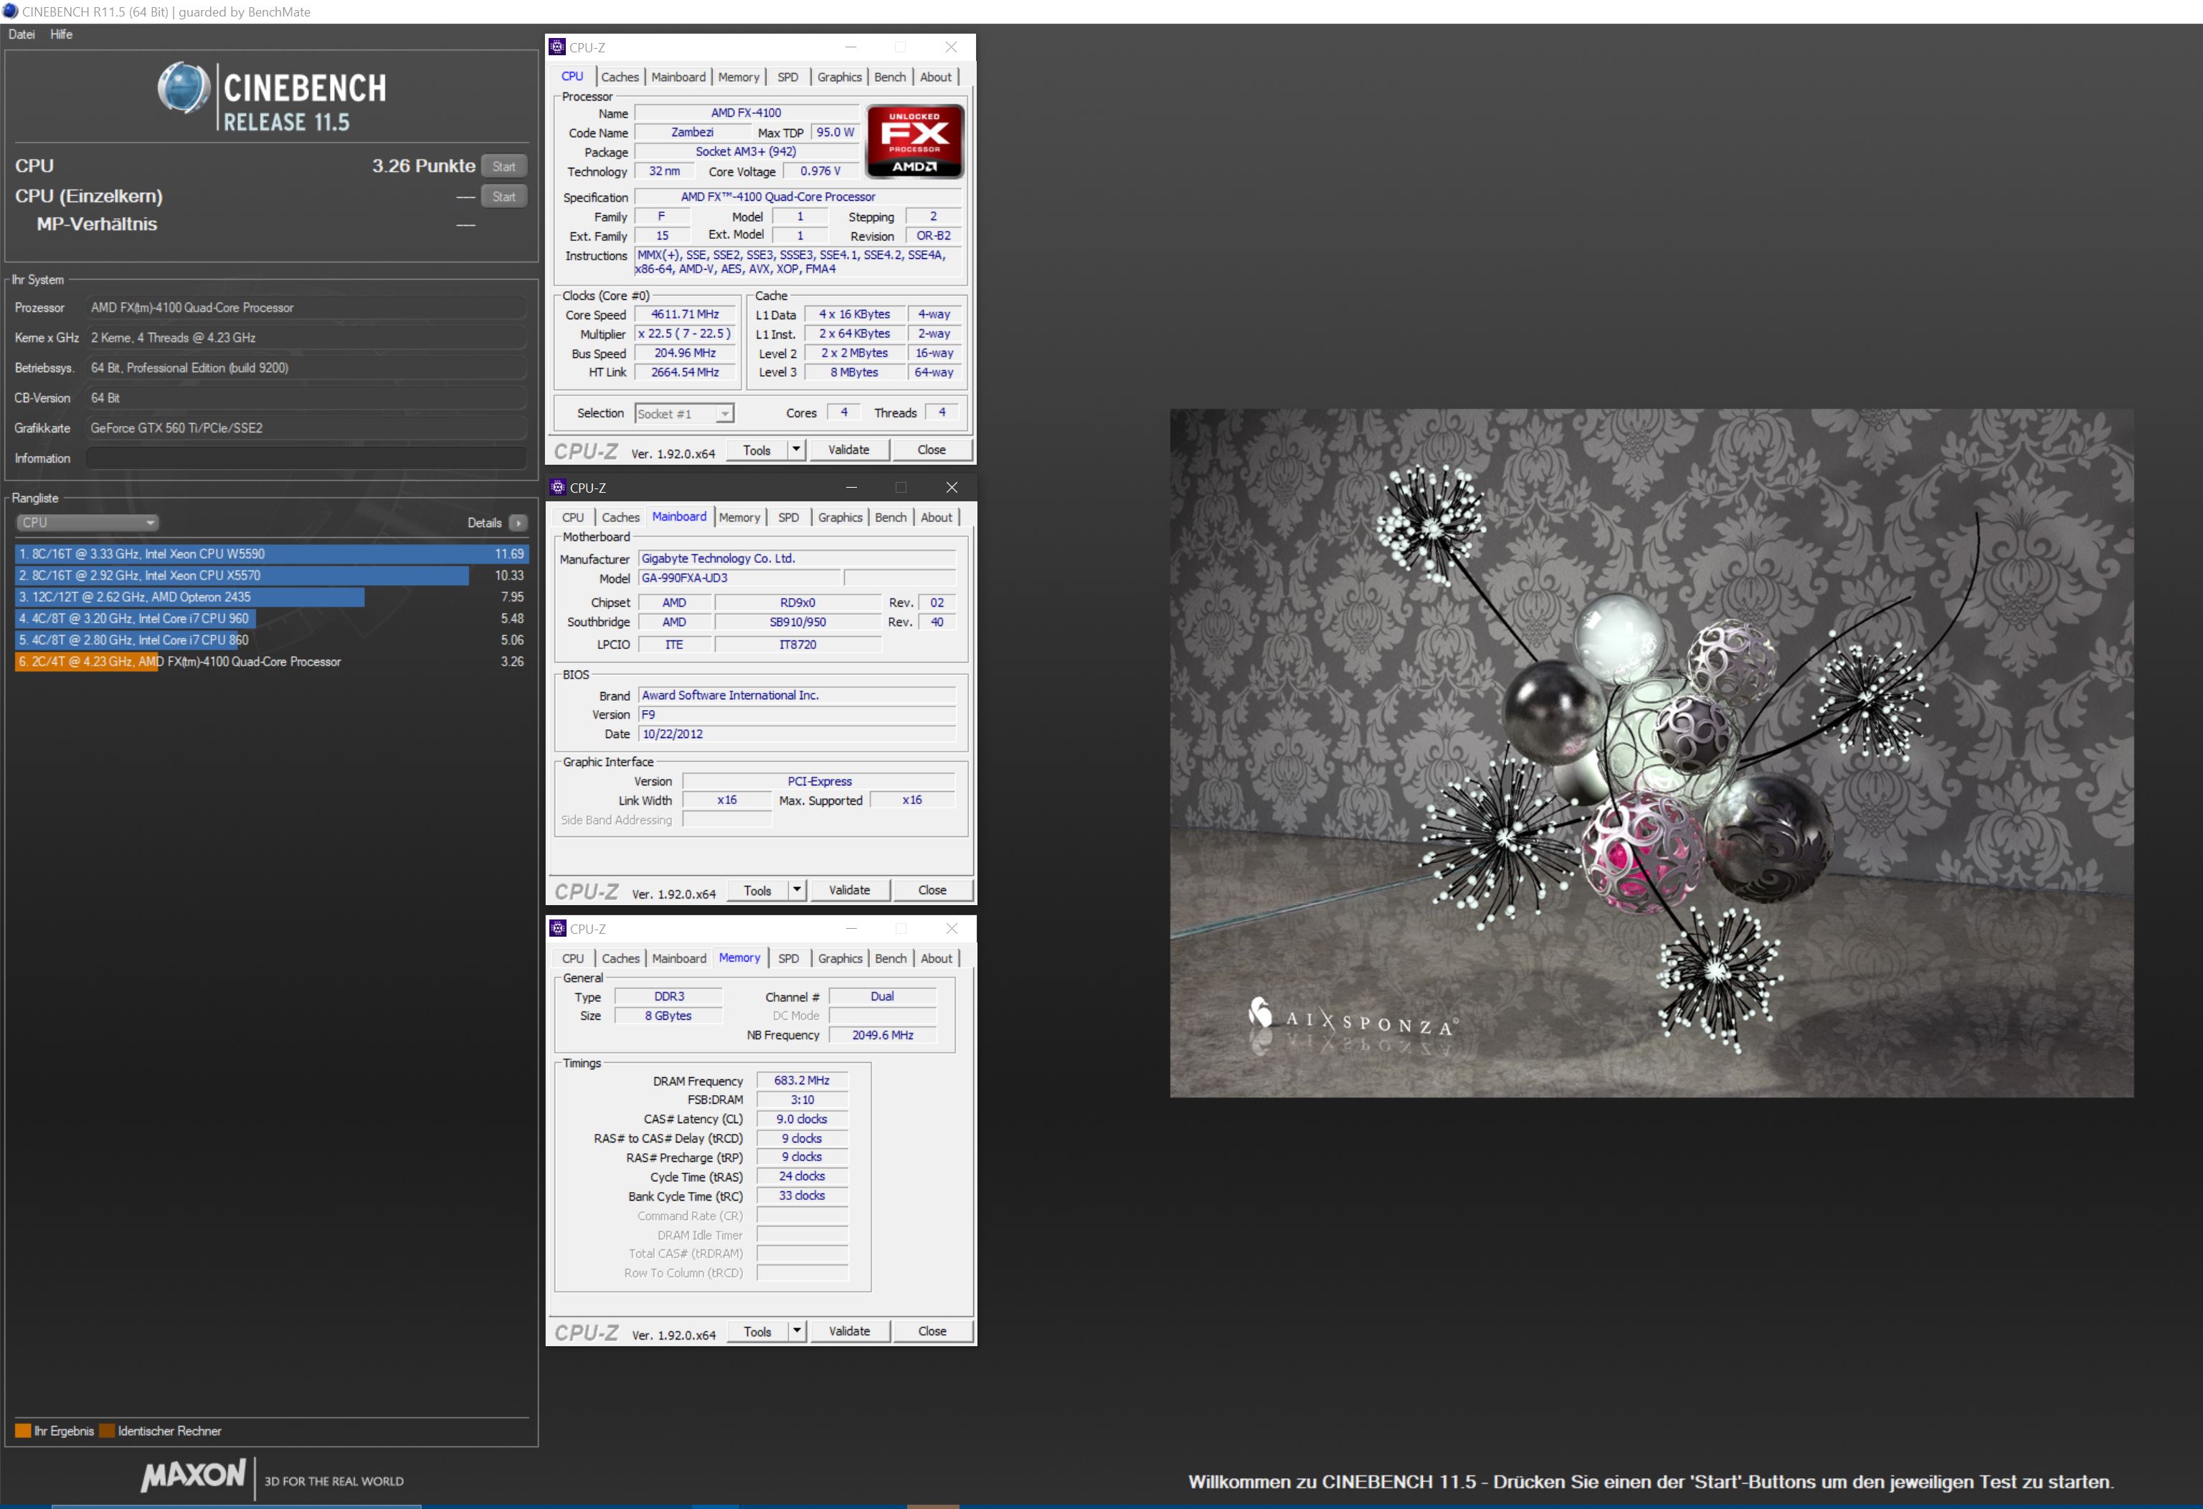2203x1509 pixels.
Task: Switch to SPD tab in top CPU-Z window
Action: (x=787, y=77)
